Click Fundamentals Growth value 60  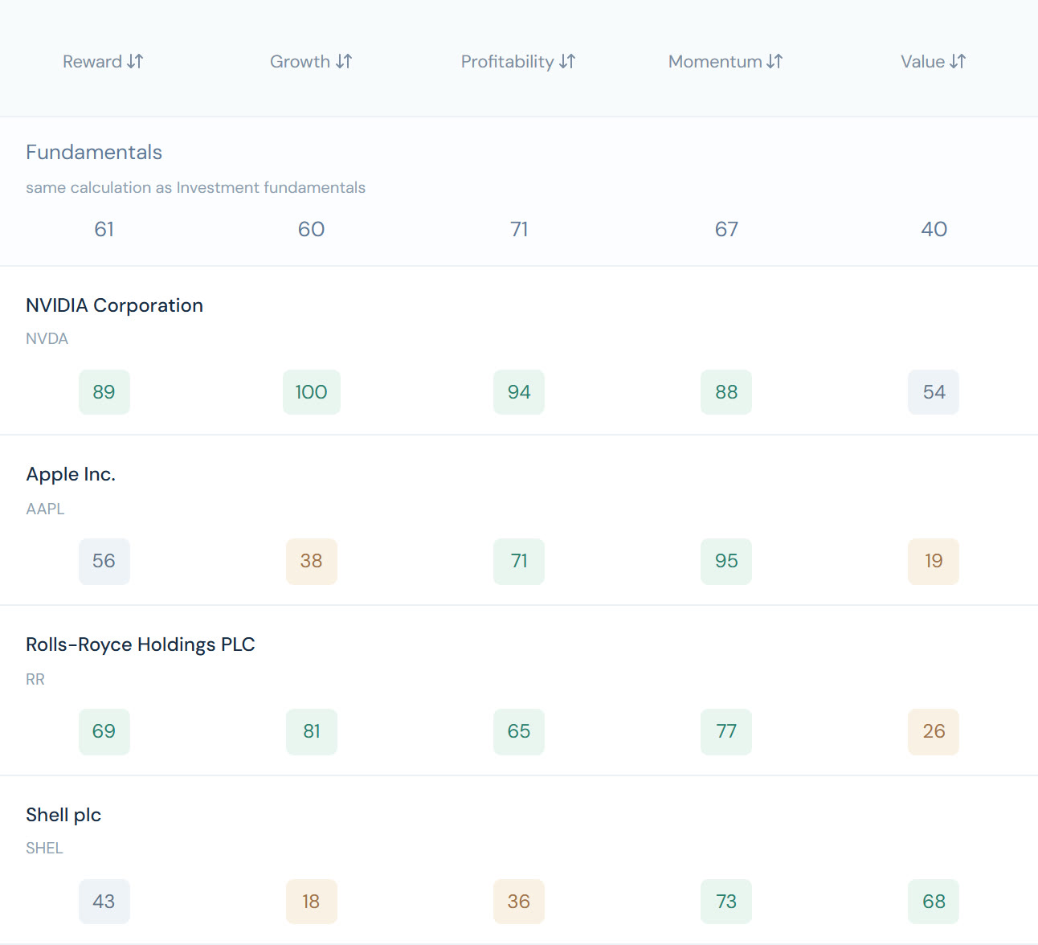[x=311, y=229]
